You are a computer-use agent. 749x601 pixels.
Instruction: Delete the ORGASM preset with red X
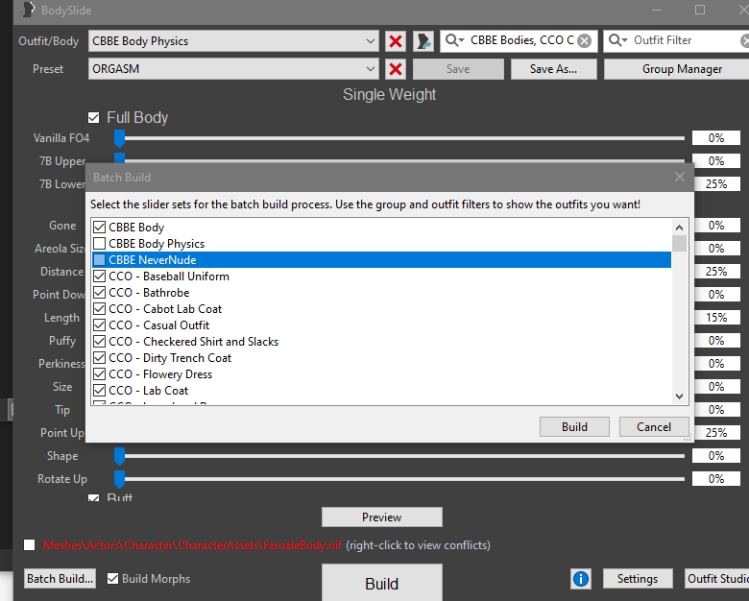click(x=396, y=69)
